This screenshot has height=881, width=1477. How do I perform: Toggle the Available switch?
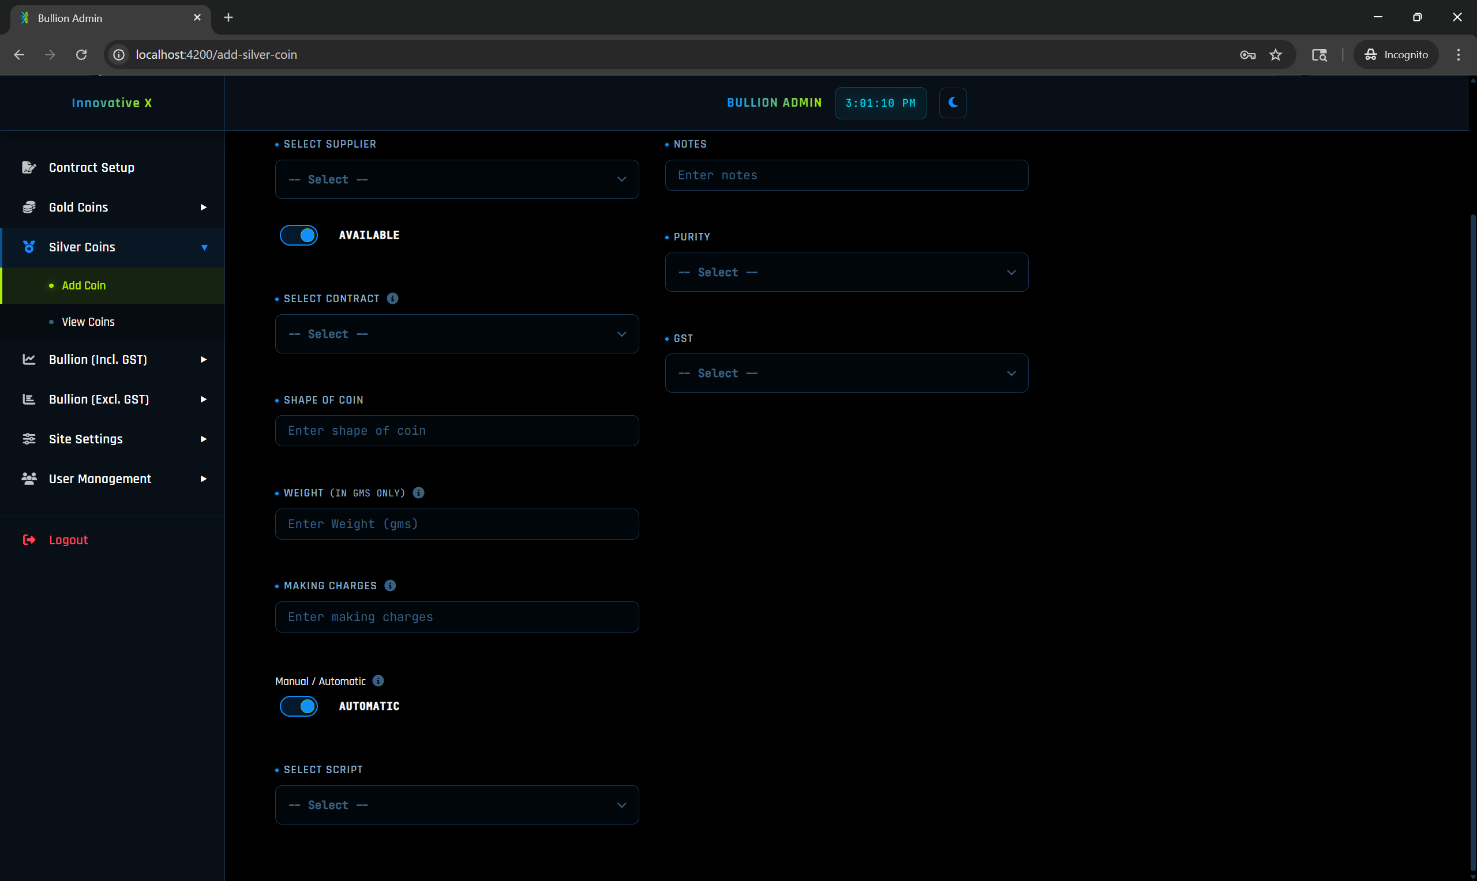click(x=299, y=235)
